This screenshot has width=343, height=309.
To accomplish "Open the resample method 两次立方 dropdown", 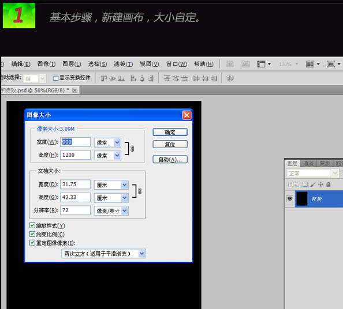I will tap(104, 254).
